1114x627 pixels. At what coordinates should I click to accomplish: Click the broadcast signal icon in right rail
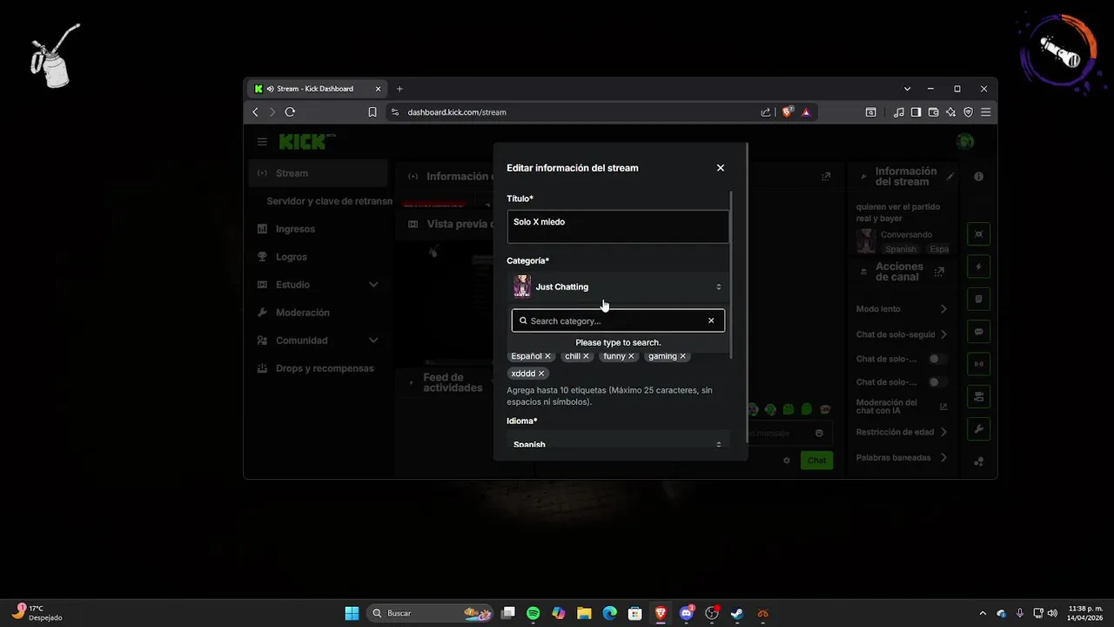click(x=978, y=364)
